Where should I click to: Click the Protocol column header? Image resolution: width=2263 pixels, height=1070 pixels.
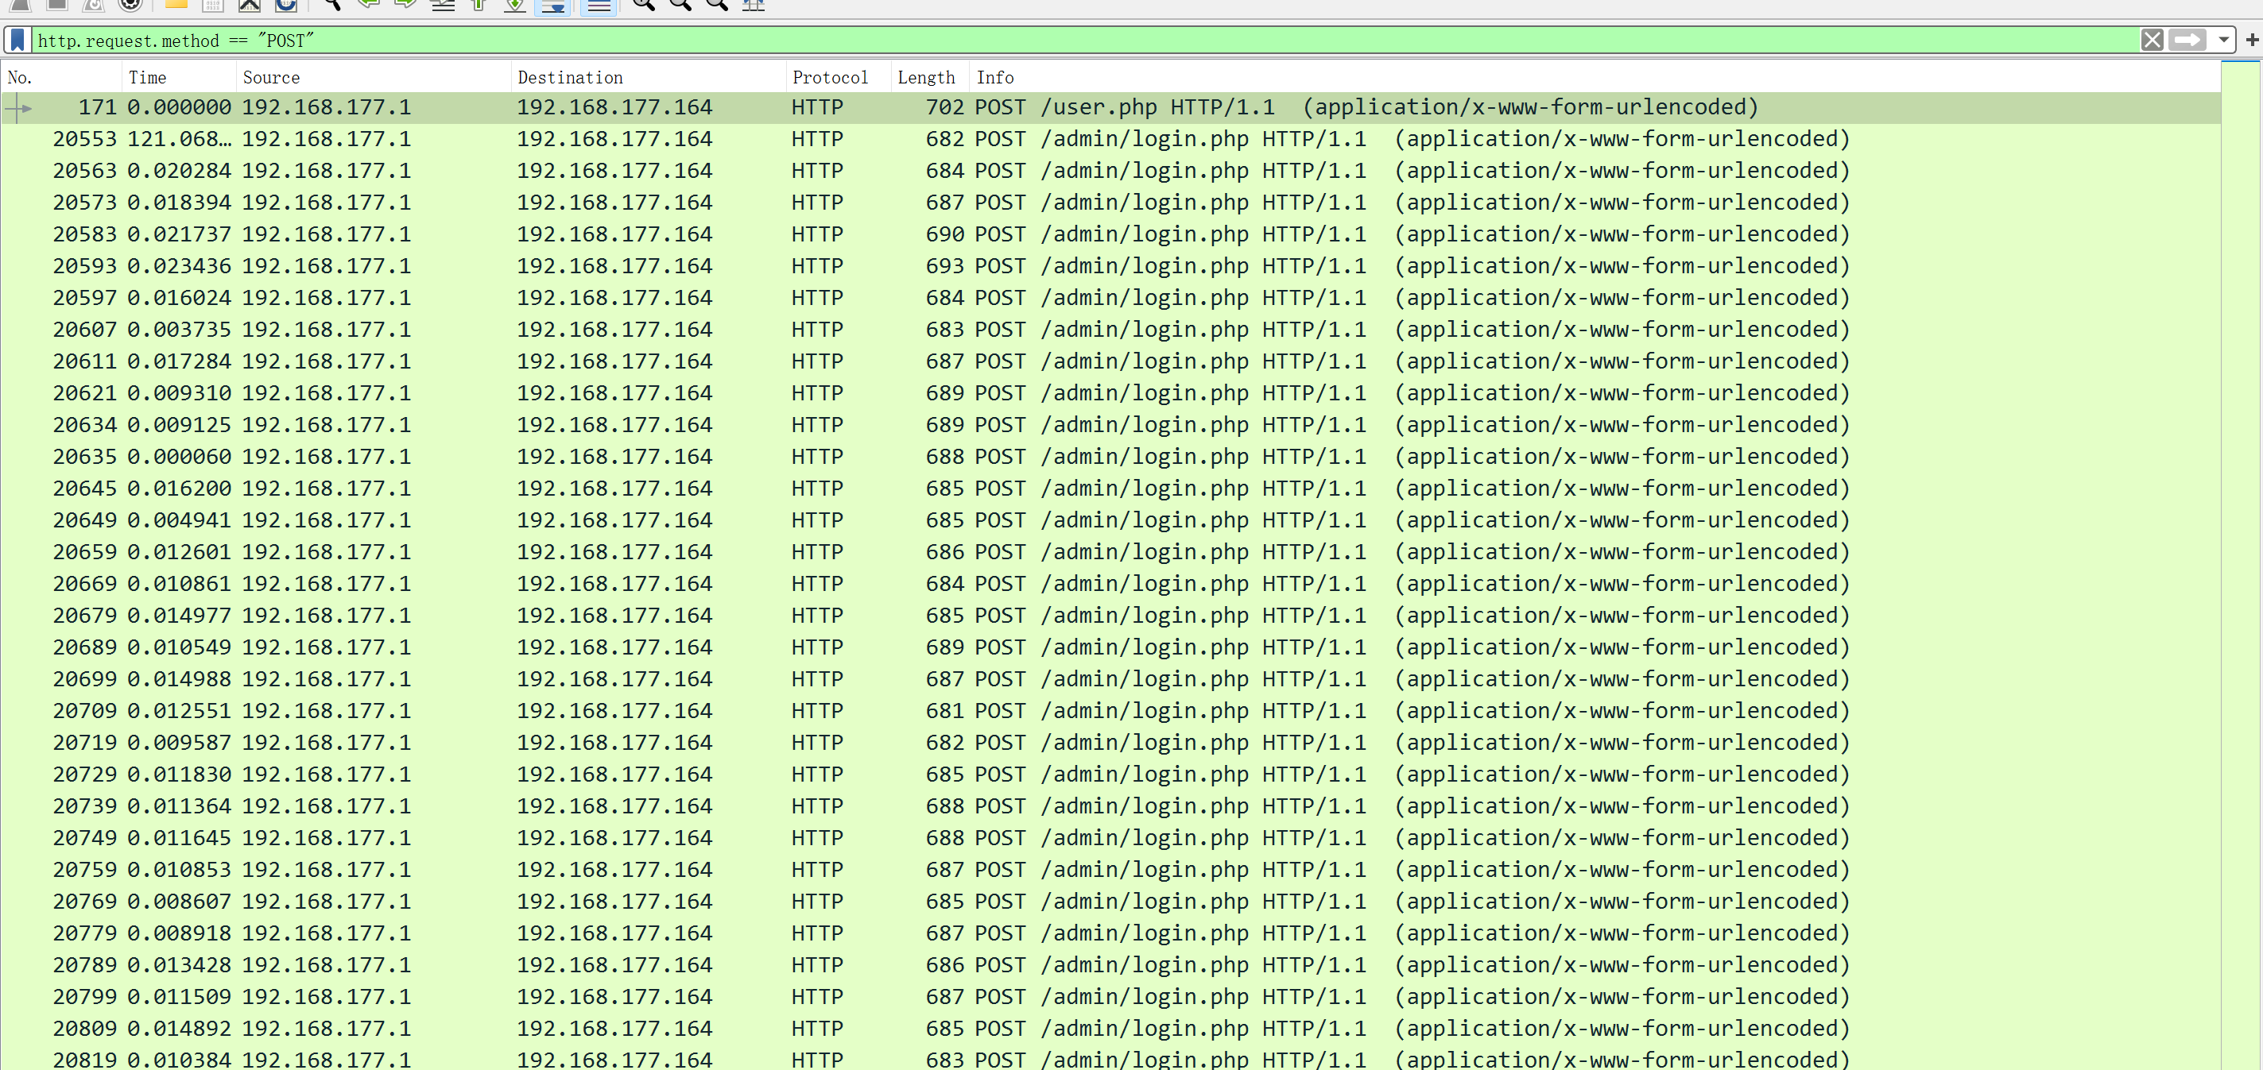tap(829, 77)
